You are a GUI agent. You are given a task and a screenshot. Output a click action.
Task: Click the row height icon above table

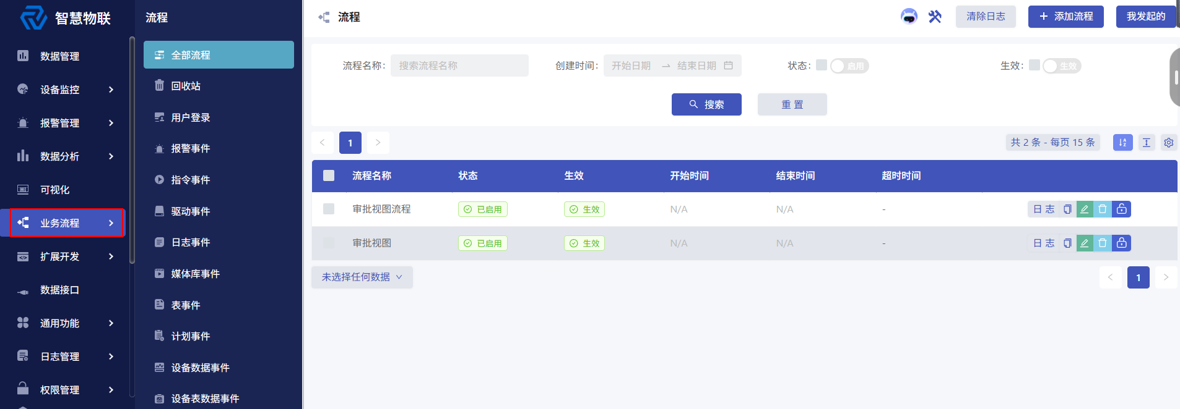click(x=1147, y=143)
